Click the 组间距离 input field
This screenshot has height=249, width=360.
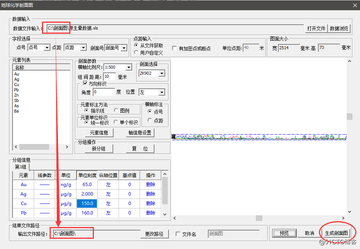tap(109, 77)
